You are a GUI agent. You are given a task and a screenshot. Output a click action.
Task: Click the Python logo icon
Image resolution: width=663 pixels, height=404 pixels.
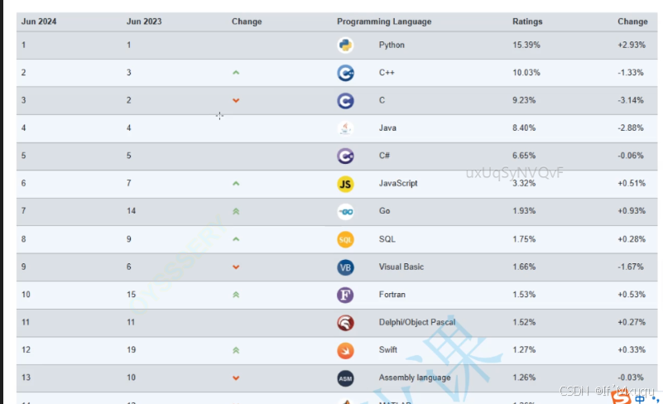point(345,46)
